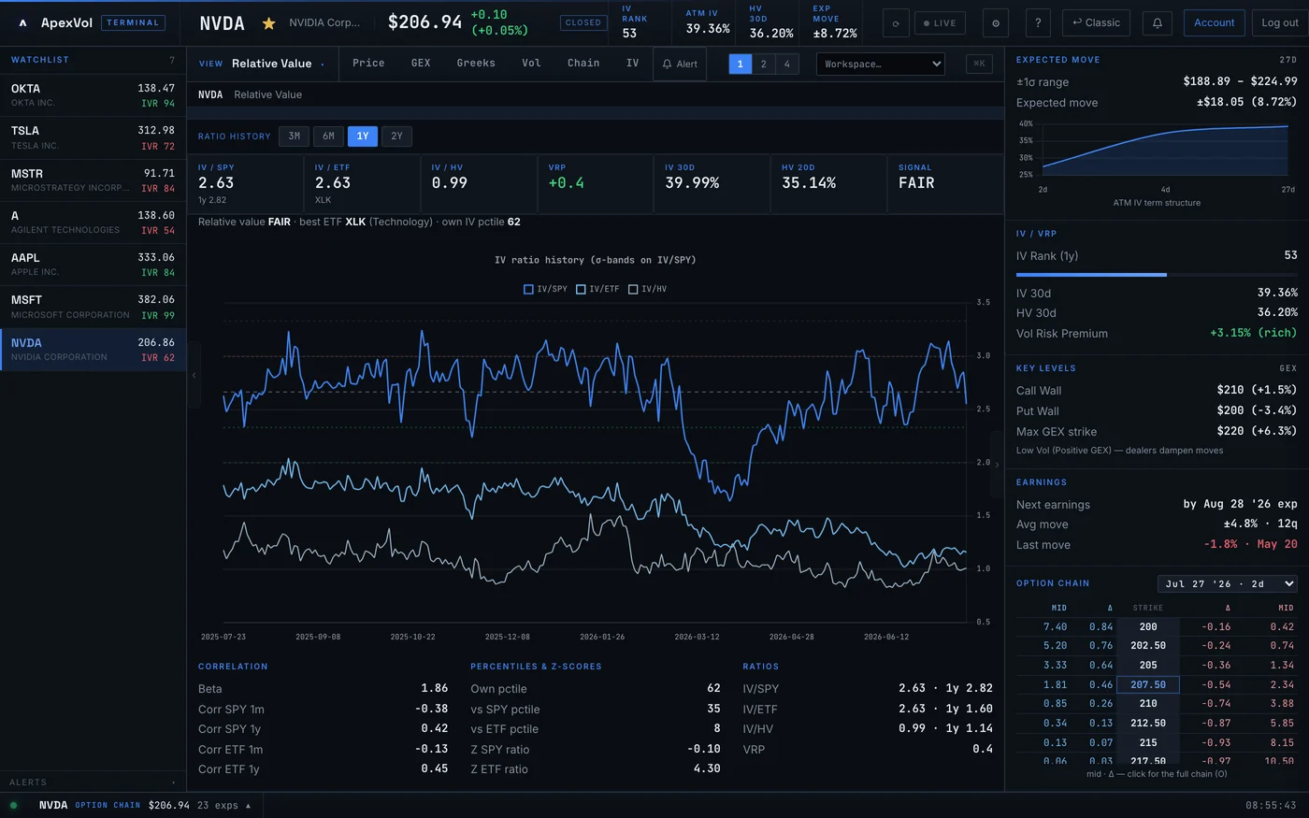Click strike 202.50 in option chain

click(1148, 646)
